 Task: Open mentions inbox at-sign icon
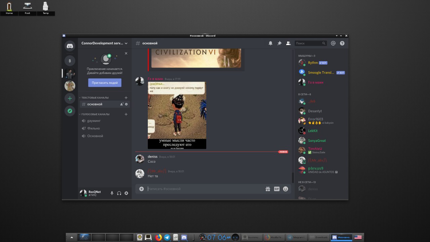tap(333, 43)
